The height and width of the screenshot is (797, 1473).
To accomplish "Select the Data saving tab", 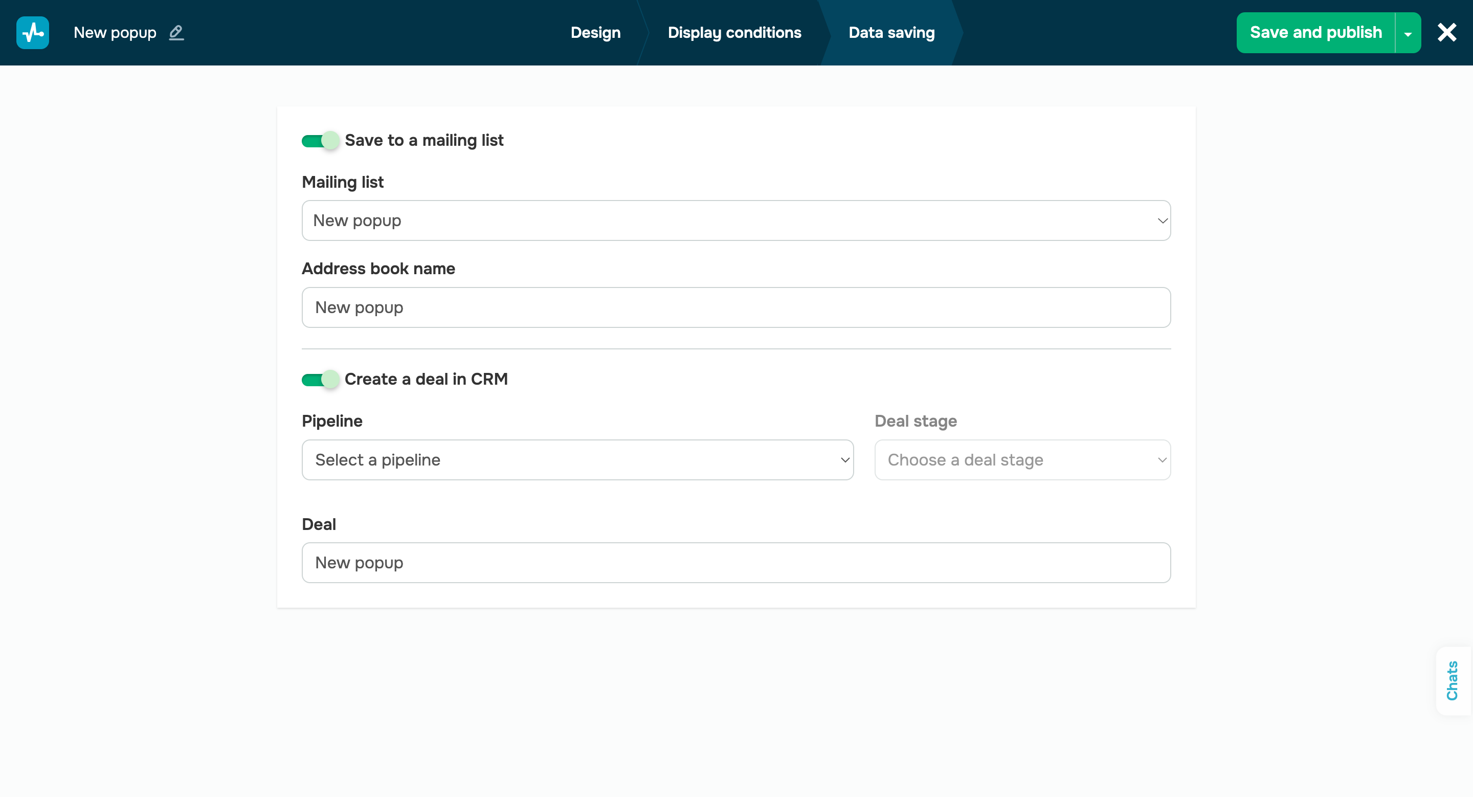I will pyautogui.click(x=891, y=33).
